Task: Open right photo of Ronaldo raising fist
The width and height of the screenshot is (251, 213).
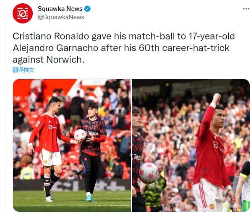Action: (x=191, y=145)
